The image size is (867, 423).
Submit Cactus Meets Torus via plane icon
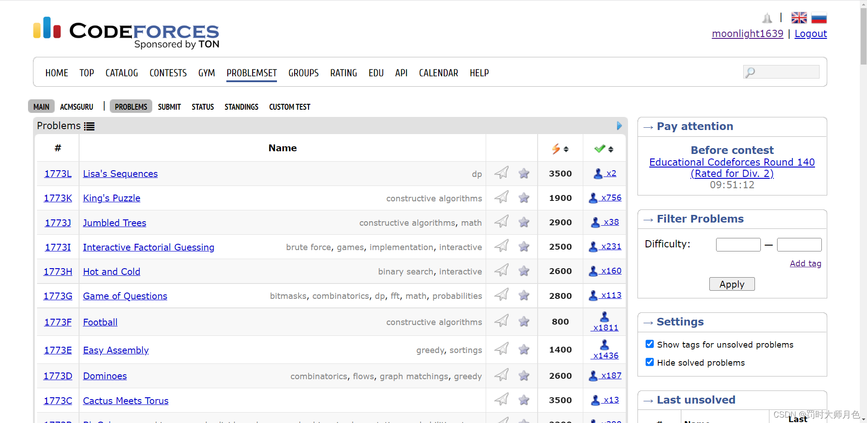[501, 400]
